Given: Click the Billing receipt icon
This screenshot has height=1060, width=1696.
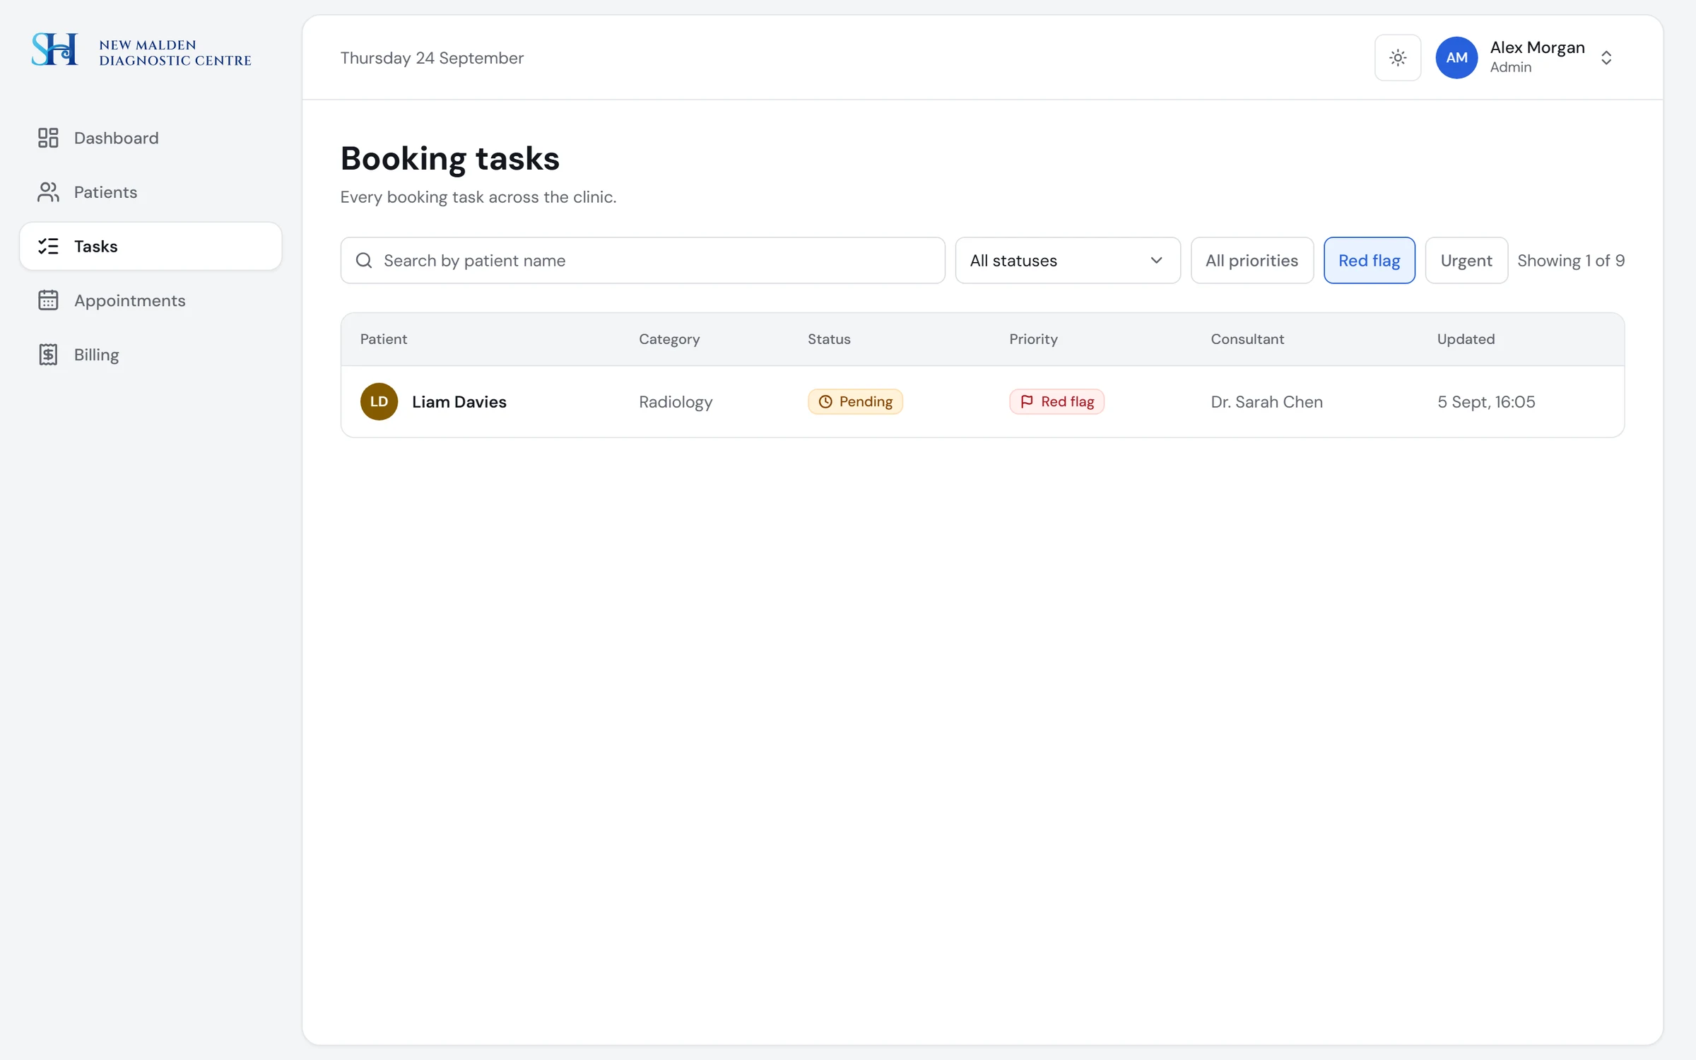Looking at the screenshot, I should pyautogui.click(x=48, y=355).
